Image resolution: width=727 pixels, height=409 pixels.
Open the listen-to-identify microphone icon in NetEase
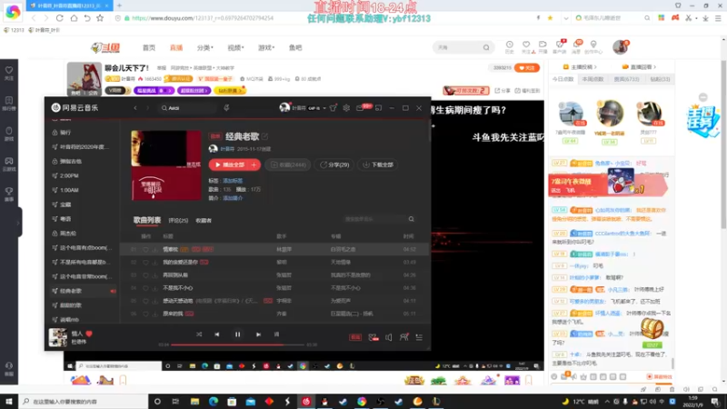pyautogui.click(x=226, y=107)
